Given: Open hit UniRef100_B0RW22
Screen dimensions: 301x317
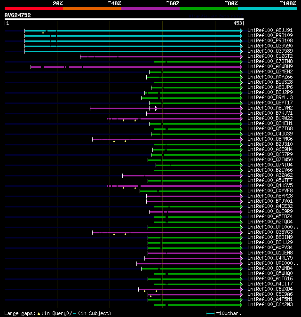Looking at the screenshot, I should pyautogui.click(x=270, y=118).
